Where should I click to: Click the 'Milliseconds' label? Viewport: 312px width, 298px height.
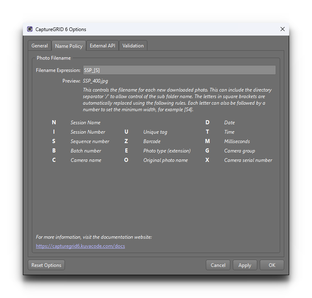[x=237, y=141]
